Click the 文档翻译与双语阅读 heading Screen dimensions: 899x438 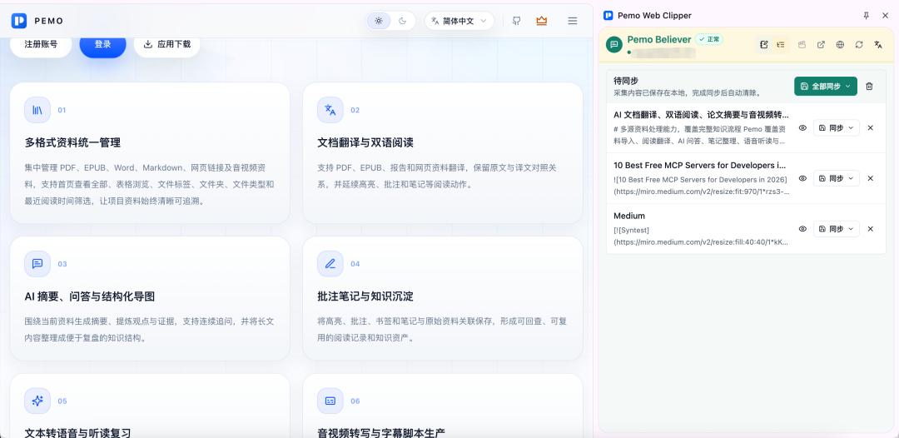coord(365,142)
